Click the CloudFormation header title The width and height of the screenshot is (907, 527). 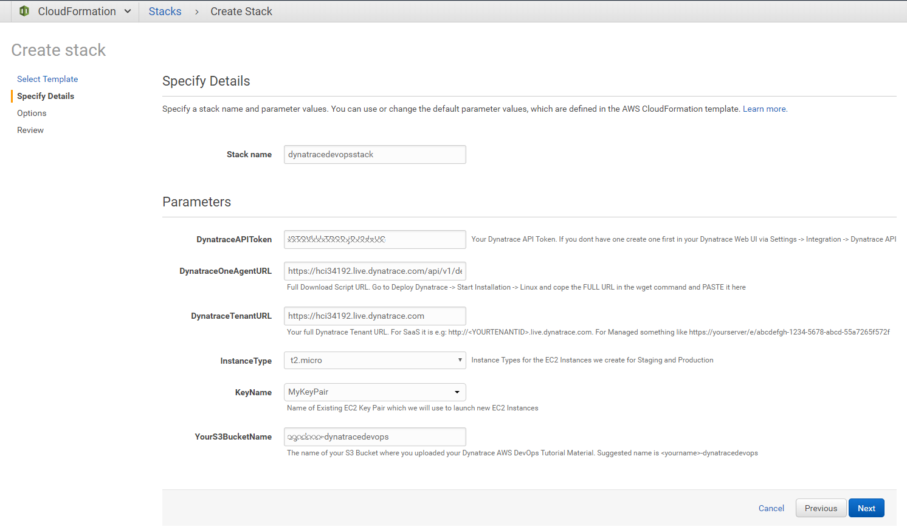click(x=77, y=11)
